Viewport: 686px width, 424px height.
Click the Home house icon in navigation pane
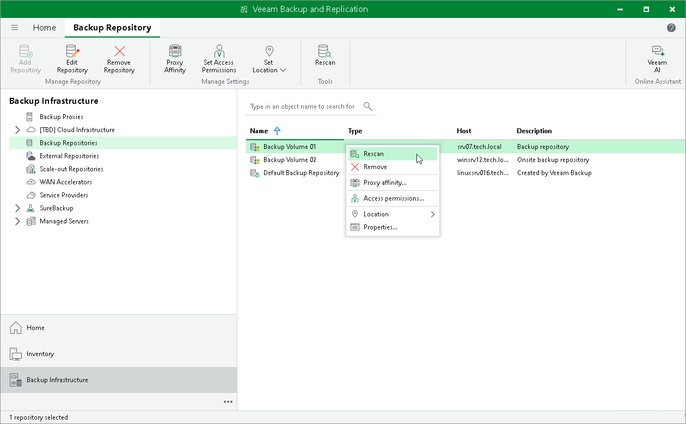(16, 328)
